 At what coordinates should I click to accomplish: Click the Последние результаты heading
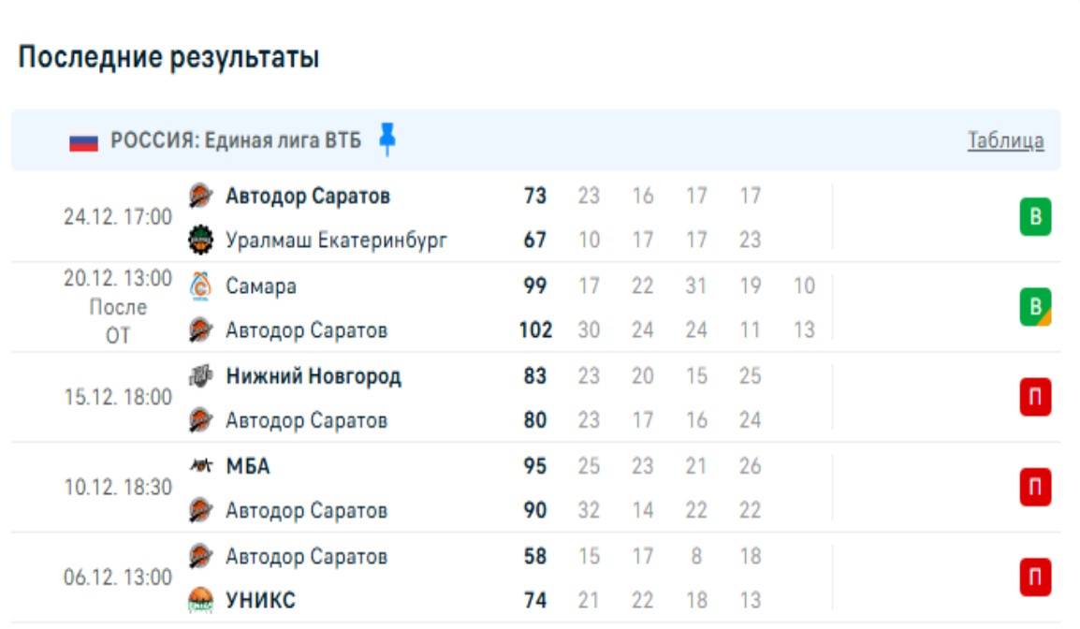tap(169, 58)
